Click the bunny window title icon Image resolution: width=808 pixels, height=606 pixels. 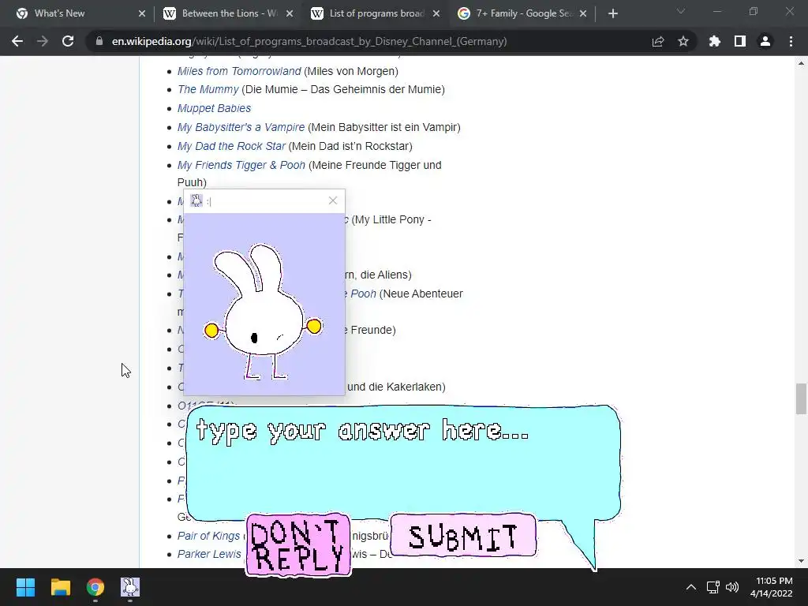click(x=196, y=200)
